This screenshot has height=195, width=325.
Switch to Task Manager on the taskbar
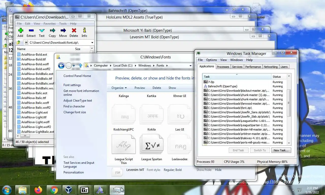coord(117,190)
